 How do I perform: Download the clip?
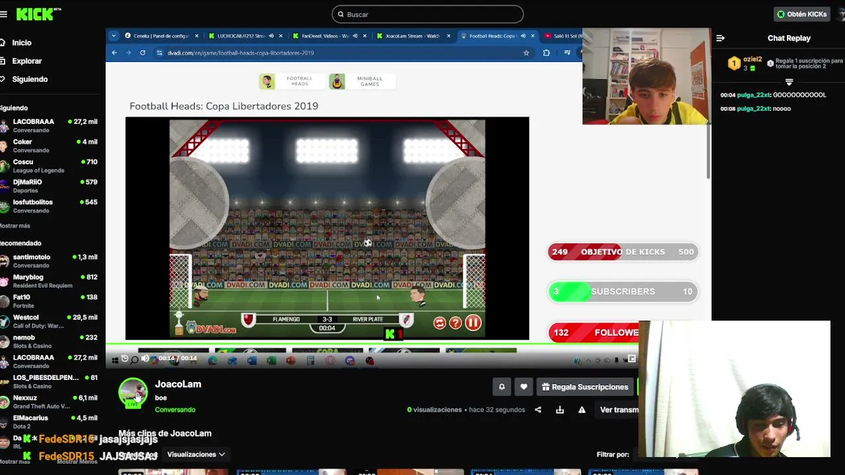560,410
